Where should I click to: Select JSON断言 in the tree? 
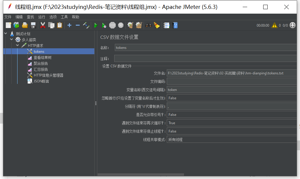coord(41,81)
